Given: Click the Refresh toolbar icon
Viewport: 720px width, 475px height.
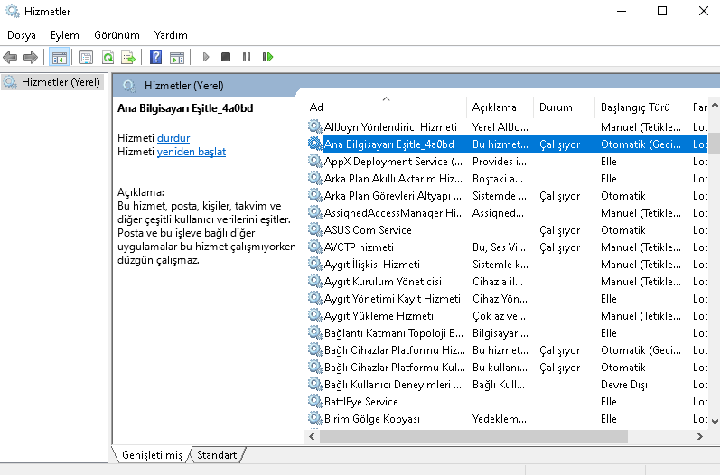Looking at the screenshot, I should pos(108,58).
